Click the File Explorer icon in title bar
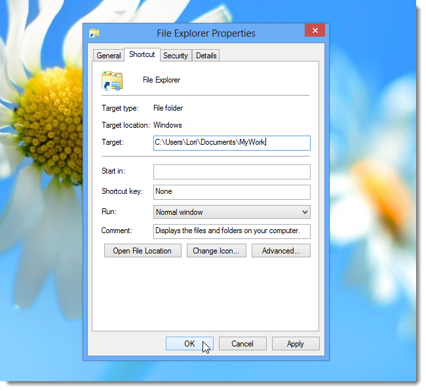 click(x=94, y=33)
